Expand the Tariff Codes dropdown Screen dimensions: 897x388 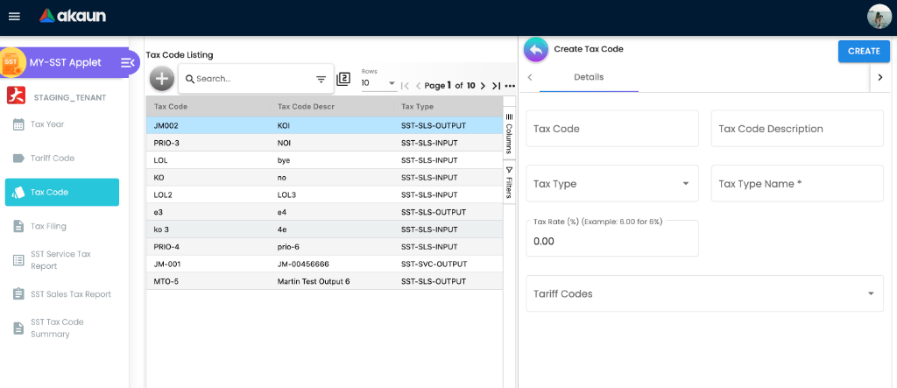(704, 293)
